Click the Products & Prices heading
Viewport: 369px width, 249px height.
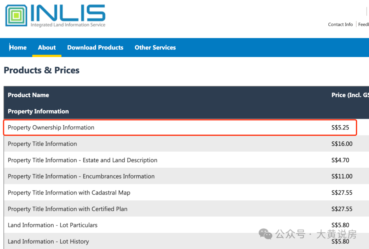click(x=42, y=70)
